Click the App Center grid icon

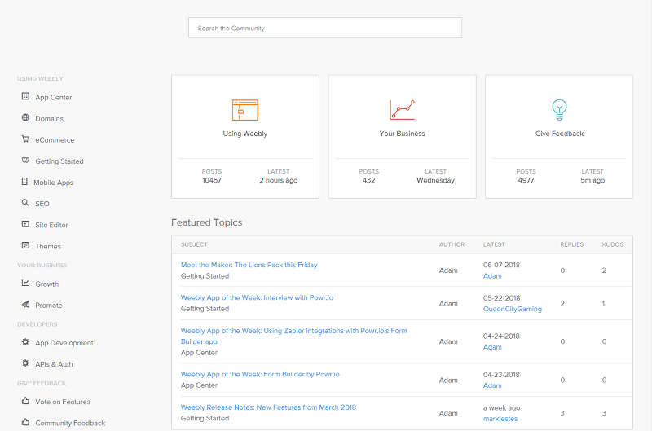[25, 96]
